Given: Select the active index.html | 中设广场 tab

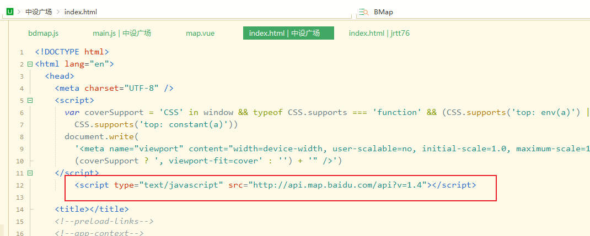Looking at the screenshot, I should [288, 33].
